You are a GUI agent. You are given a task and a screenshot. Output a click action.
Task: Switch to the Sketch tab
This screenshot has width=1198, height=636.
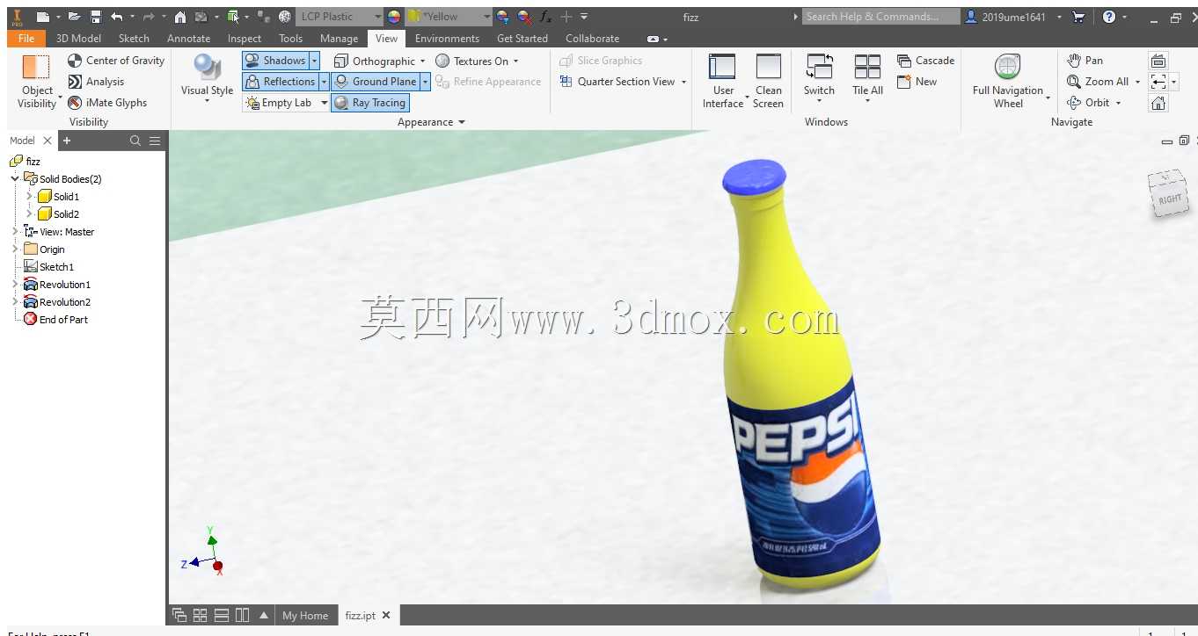[134, 39]
